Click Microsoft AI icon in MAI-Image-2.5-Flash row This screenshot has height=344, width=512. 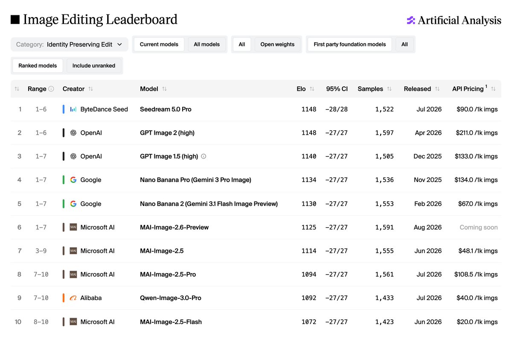(73, 322)
